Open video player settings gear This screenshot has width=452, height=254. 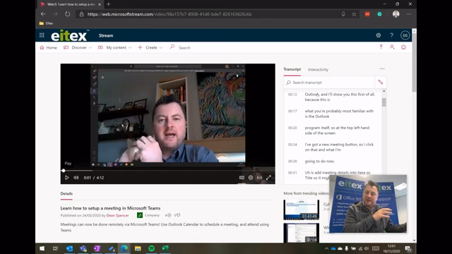tap(251, 178)
